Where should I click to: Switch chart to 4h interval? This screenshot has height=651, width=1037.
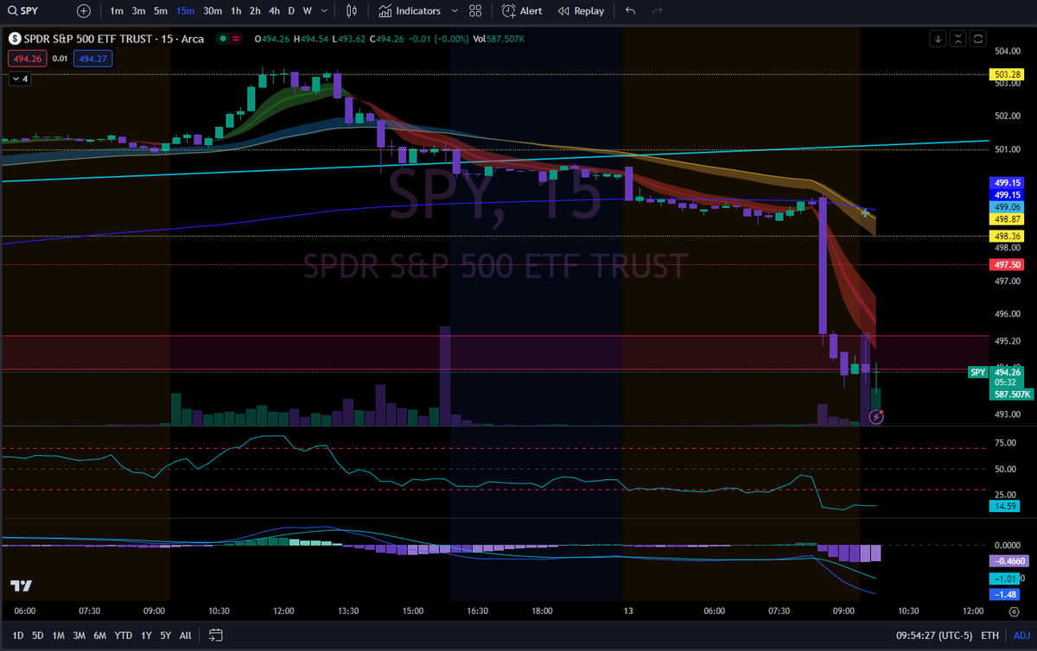(274, 11)
